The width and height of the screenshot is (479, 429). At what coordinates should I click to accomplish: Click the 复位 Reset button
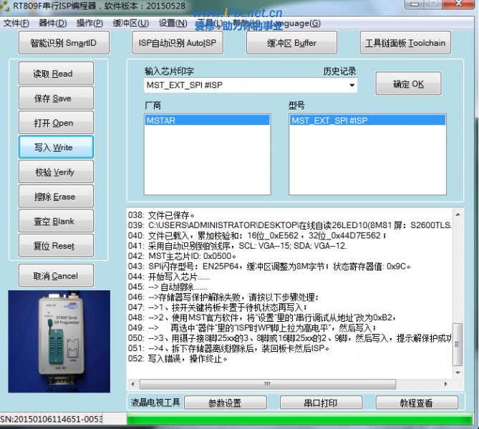(x=57, y=246)
